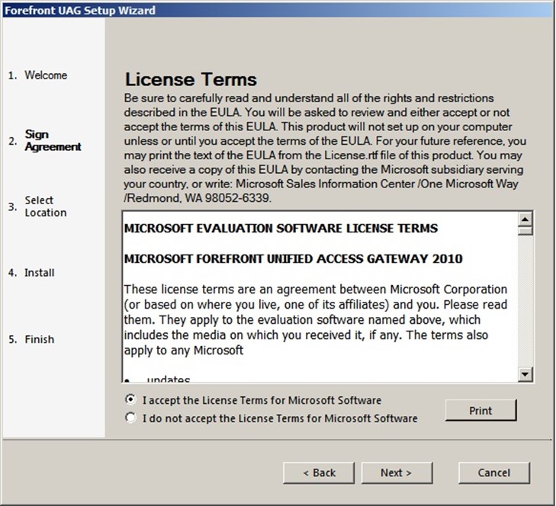This screenshot has width=556, height=506.
Task: Cancel the setup wizard
Action: [x=493, y=472]
